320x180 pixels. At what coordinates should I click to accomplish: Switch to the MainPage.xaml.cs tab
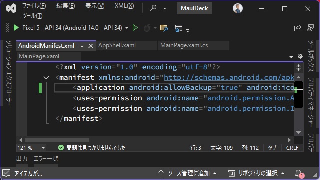point(193,45)
